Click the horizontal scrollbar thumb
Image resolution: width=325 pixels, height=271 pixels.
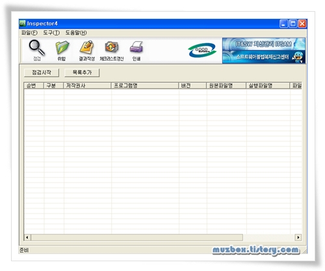click(136, 237)
